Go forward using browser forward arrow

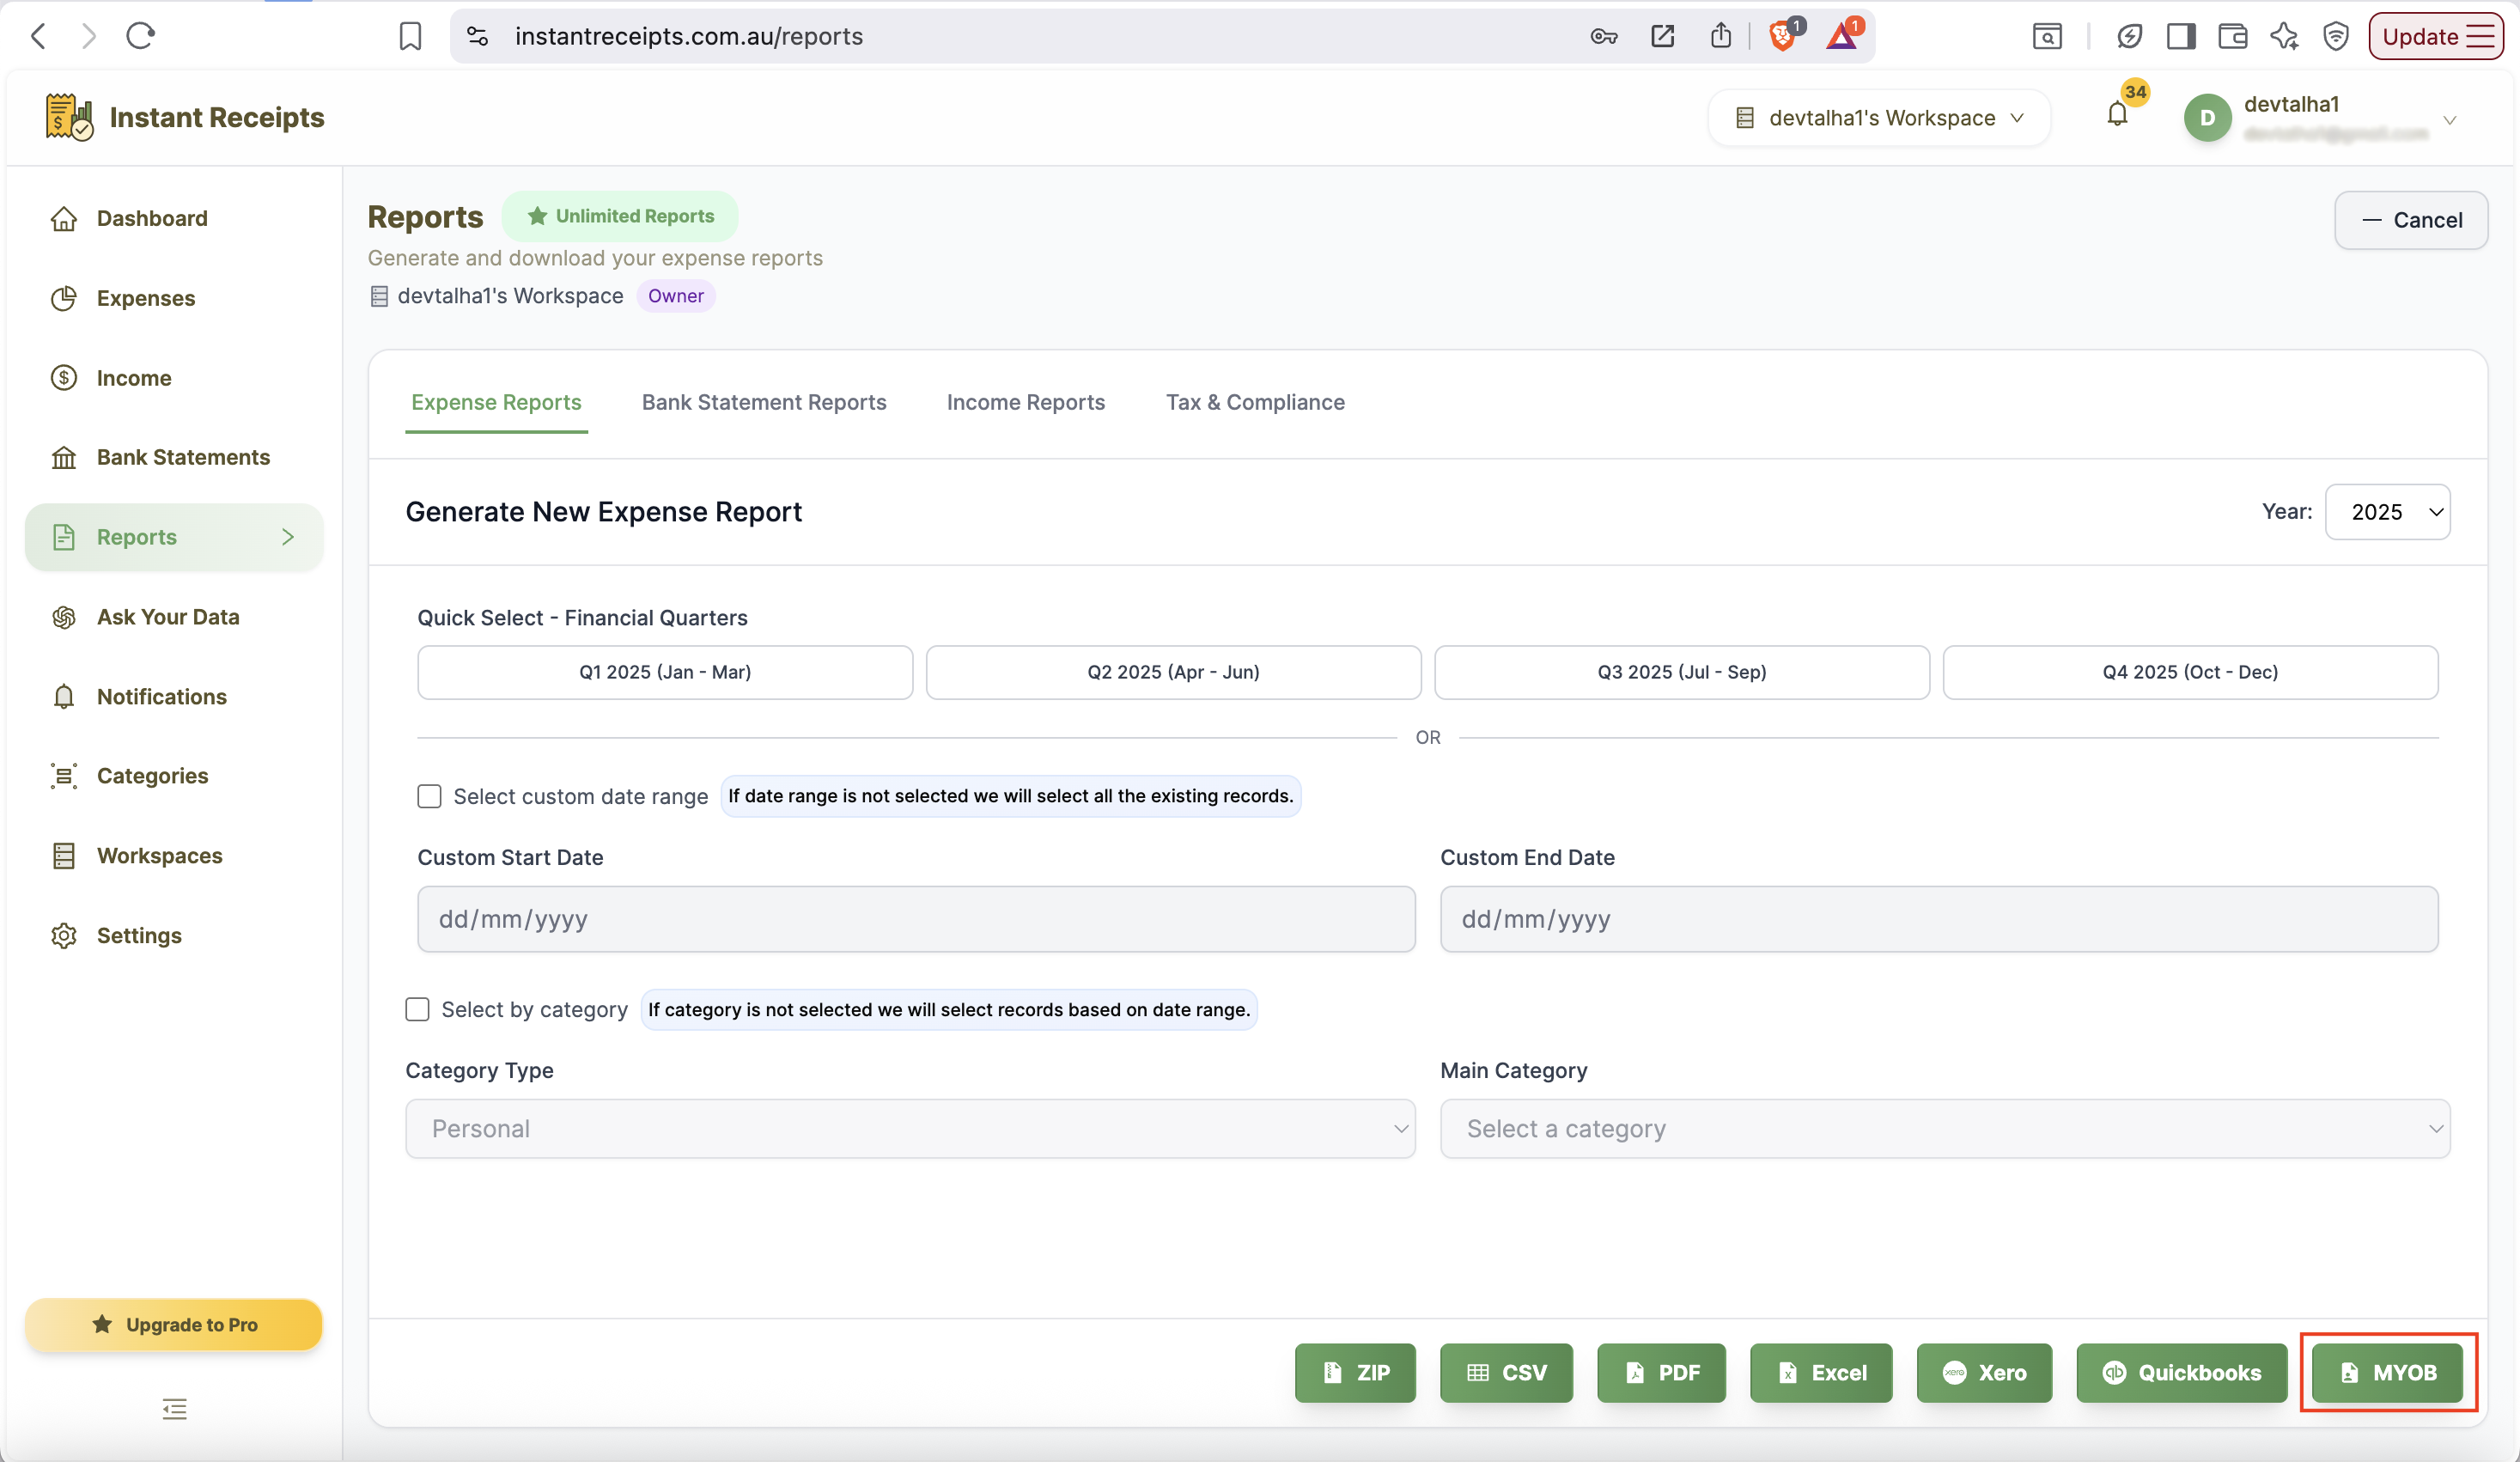(x=89, y=36)
